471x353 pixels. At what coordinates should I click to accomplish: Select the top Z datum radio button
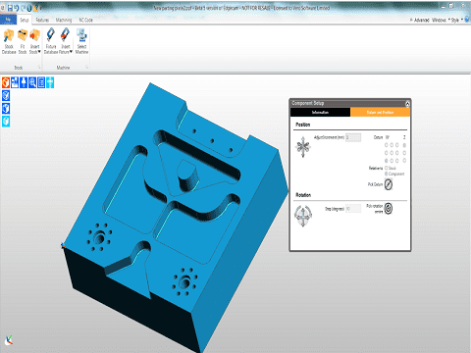pos(404,145)
